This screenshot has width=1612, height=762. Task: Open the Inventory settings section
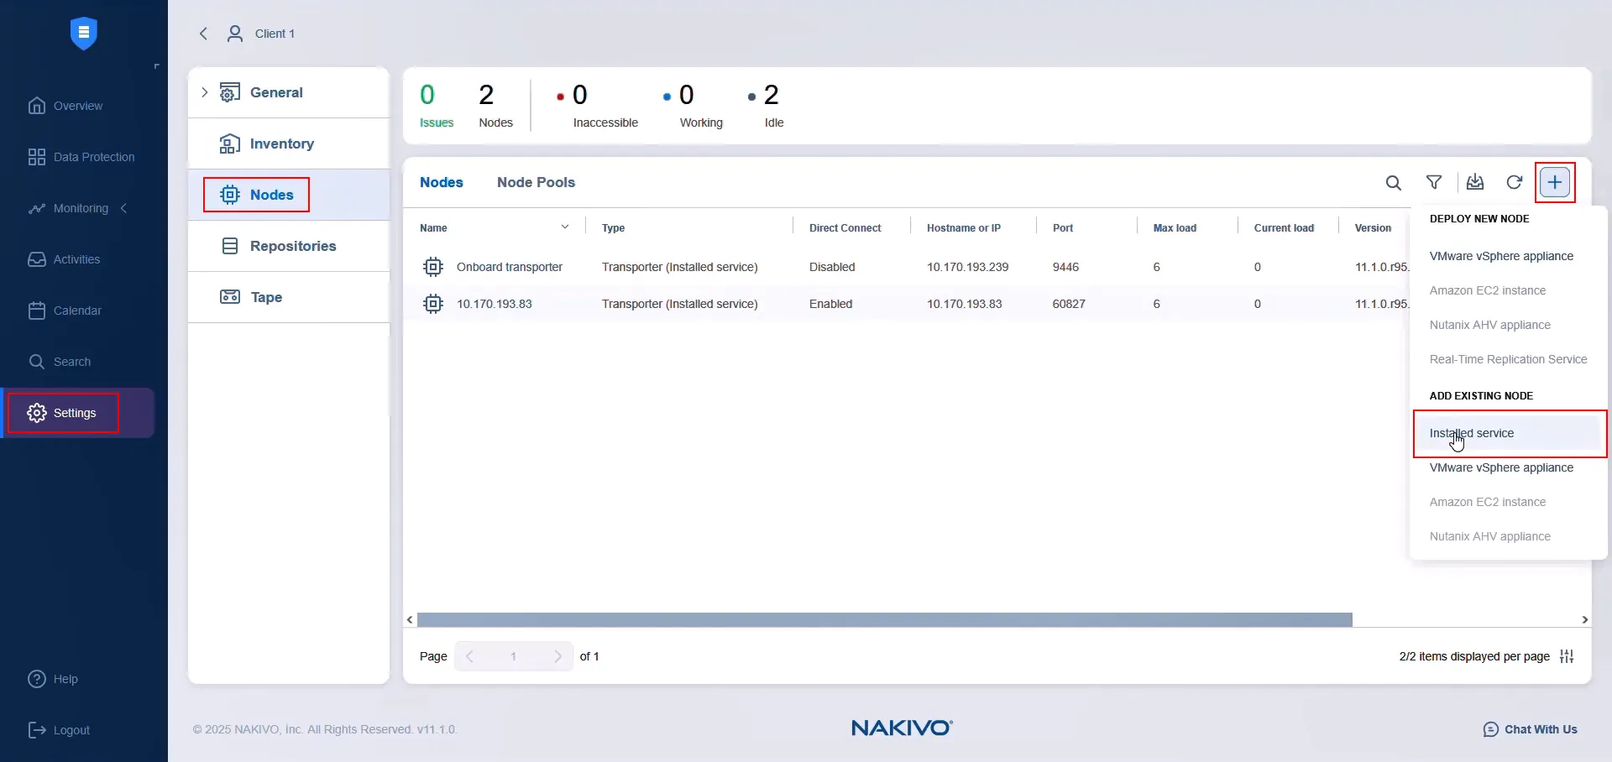pos(282,144)
